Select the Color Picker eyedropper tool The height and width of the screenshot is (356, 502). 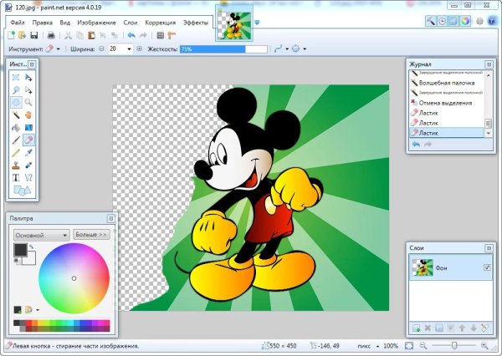pyautogui.click(x=28, y=153)
